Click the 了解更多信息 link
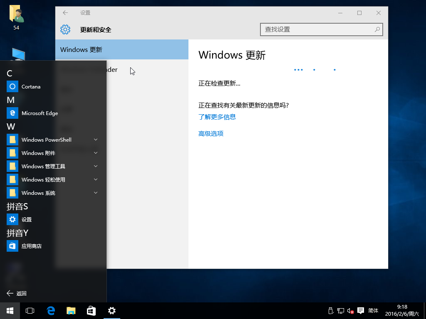This screenshot has width=426, height=319. (217, 117)
